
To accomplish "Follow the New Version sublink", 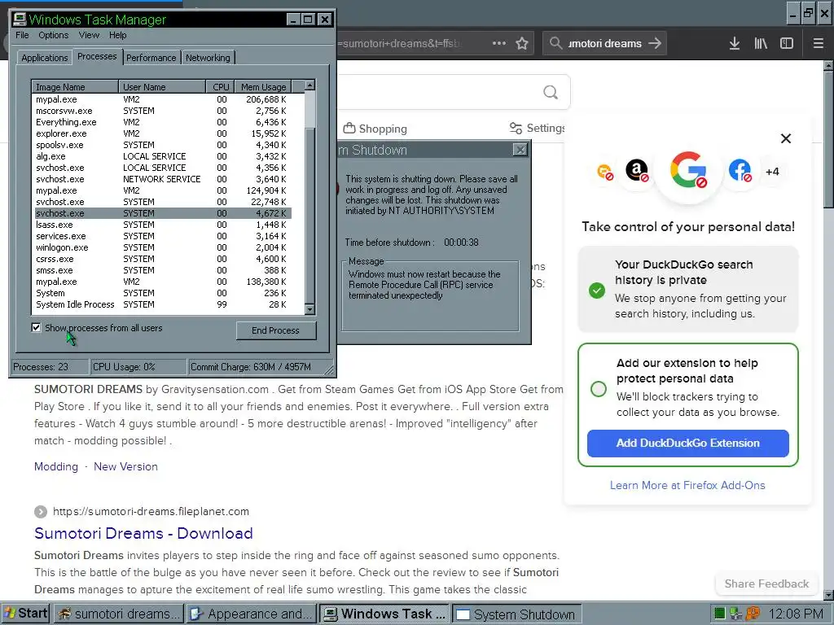I will click(x=125, y=466).
